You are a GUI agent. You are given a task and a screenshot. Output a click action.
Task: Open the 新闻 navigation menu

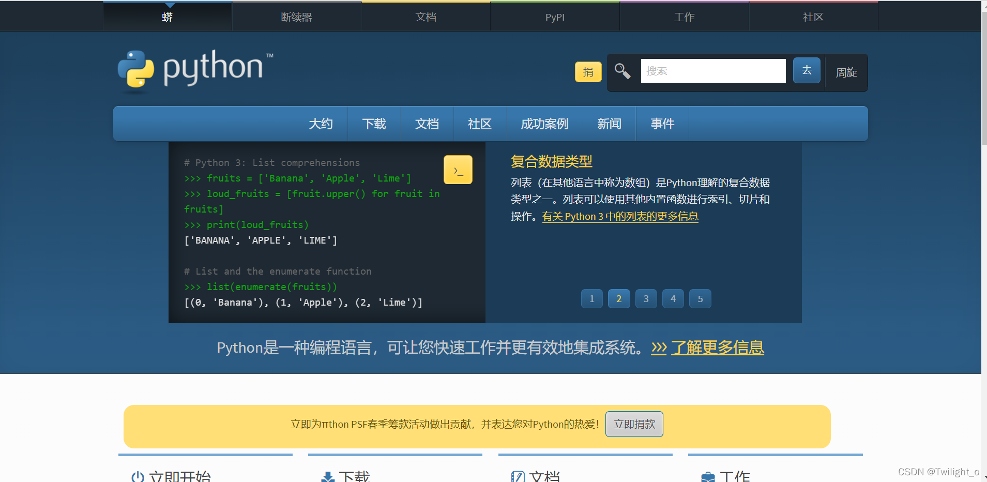[x=610, y=124]
